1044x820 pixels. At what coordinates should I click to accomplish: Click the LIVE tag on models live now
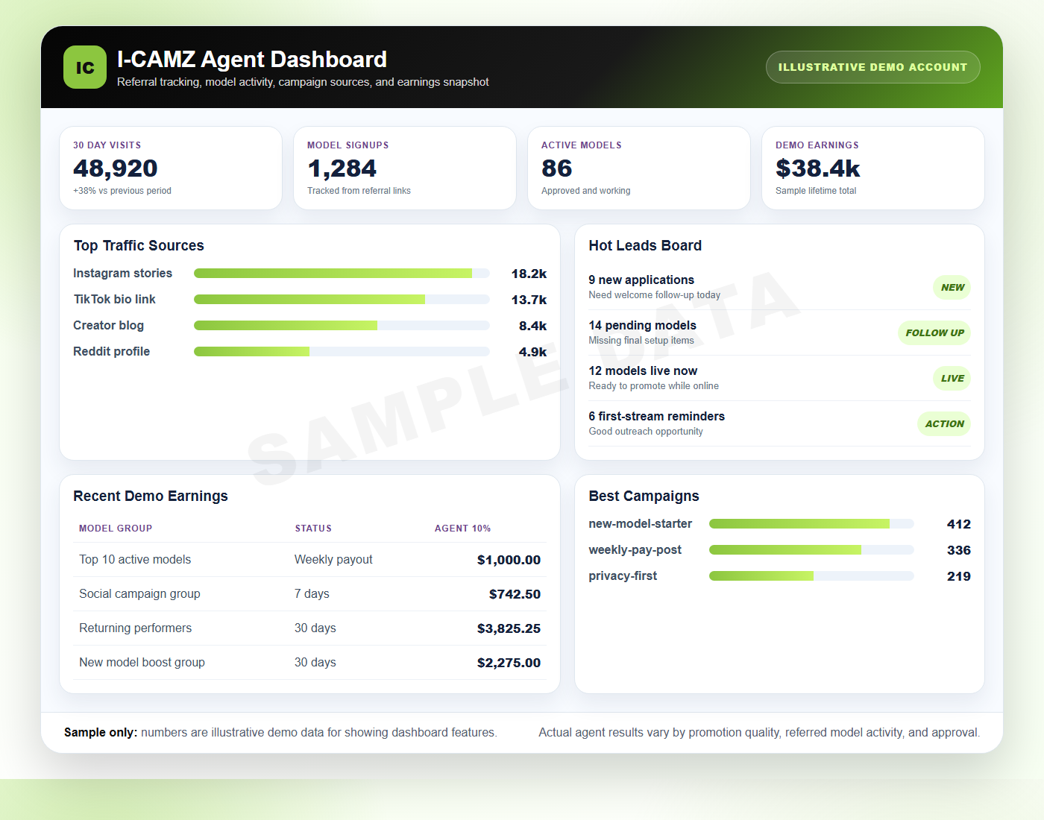coord(952,379)
